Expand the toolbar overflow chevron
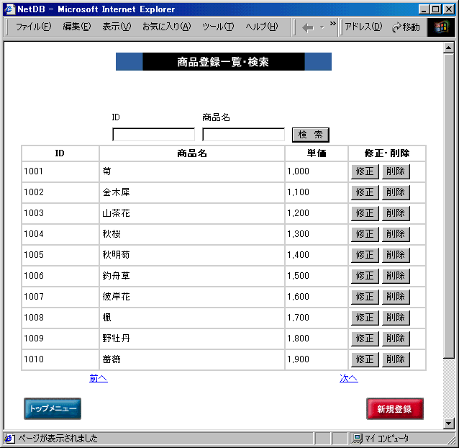The width and height of the screenshot is (459, 448). 333,24
